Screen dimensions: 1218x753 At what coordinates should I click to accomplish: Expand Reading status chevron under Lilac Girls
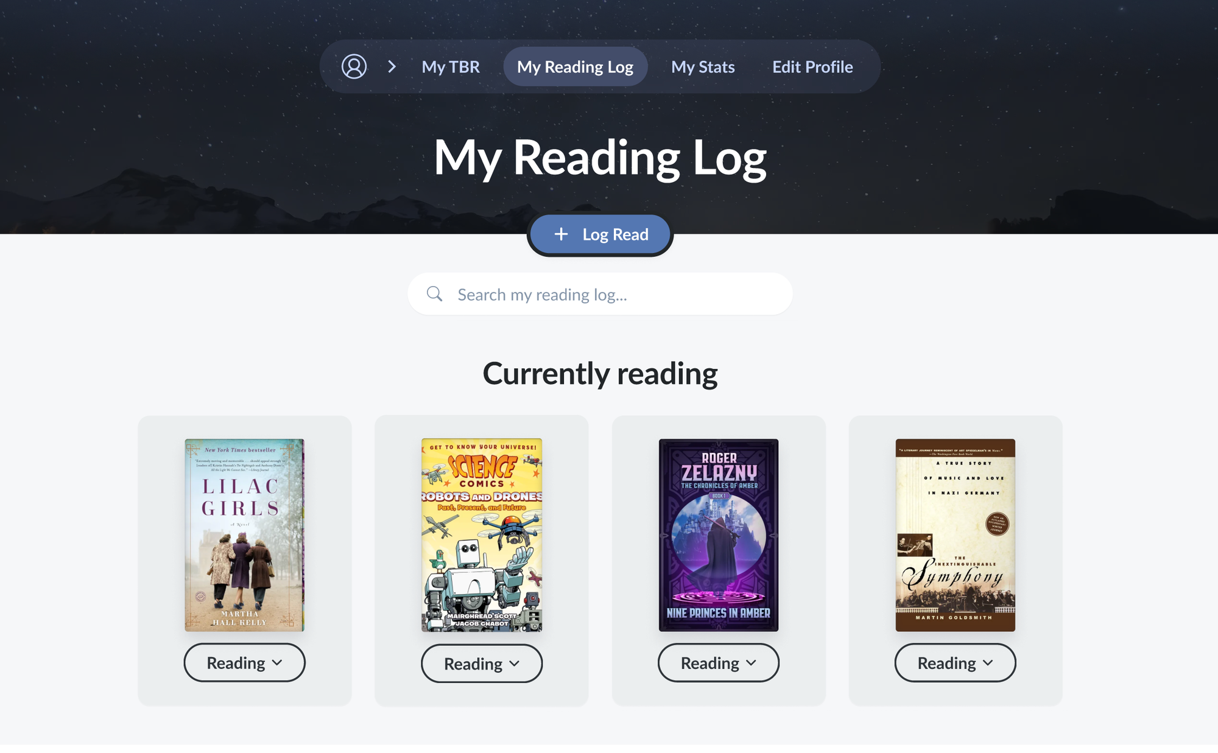click(x=278, y=663)
